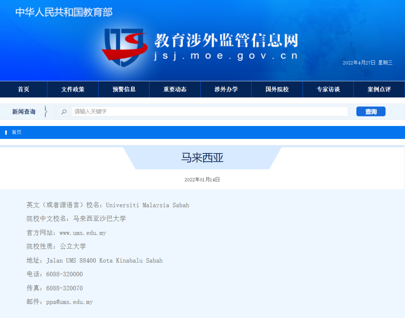
Task: Click the phone number 6088-320000
Action: point(64,274)
